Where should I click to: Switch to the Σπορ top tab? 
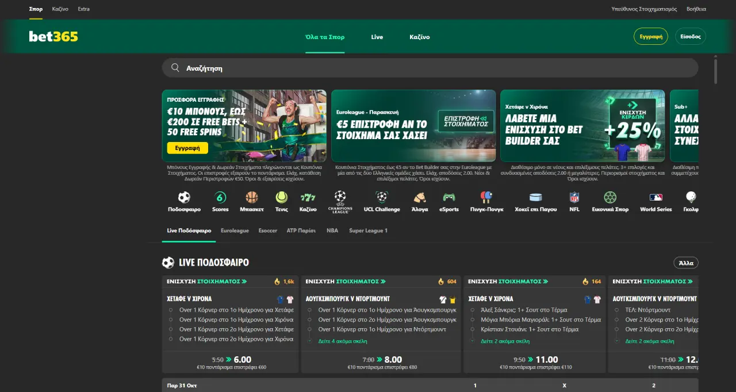36,9
